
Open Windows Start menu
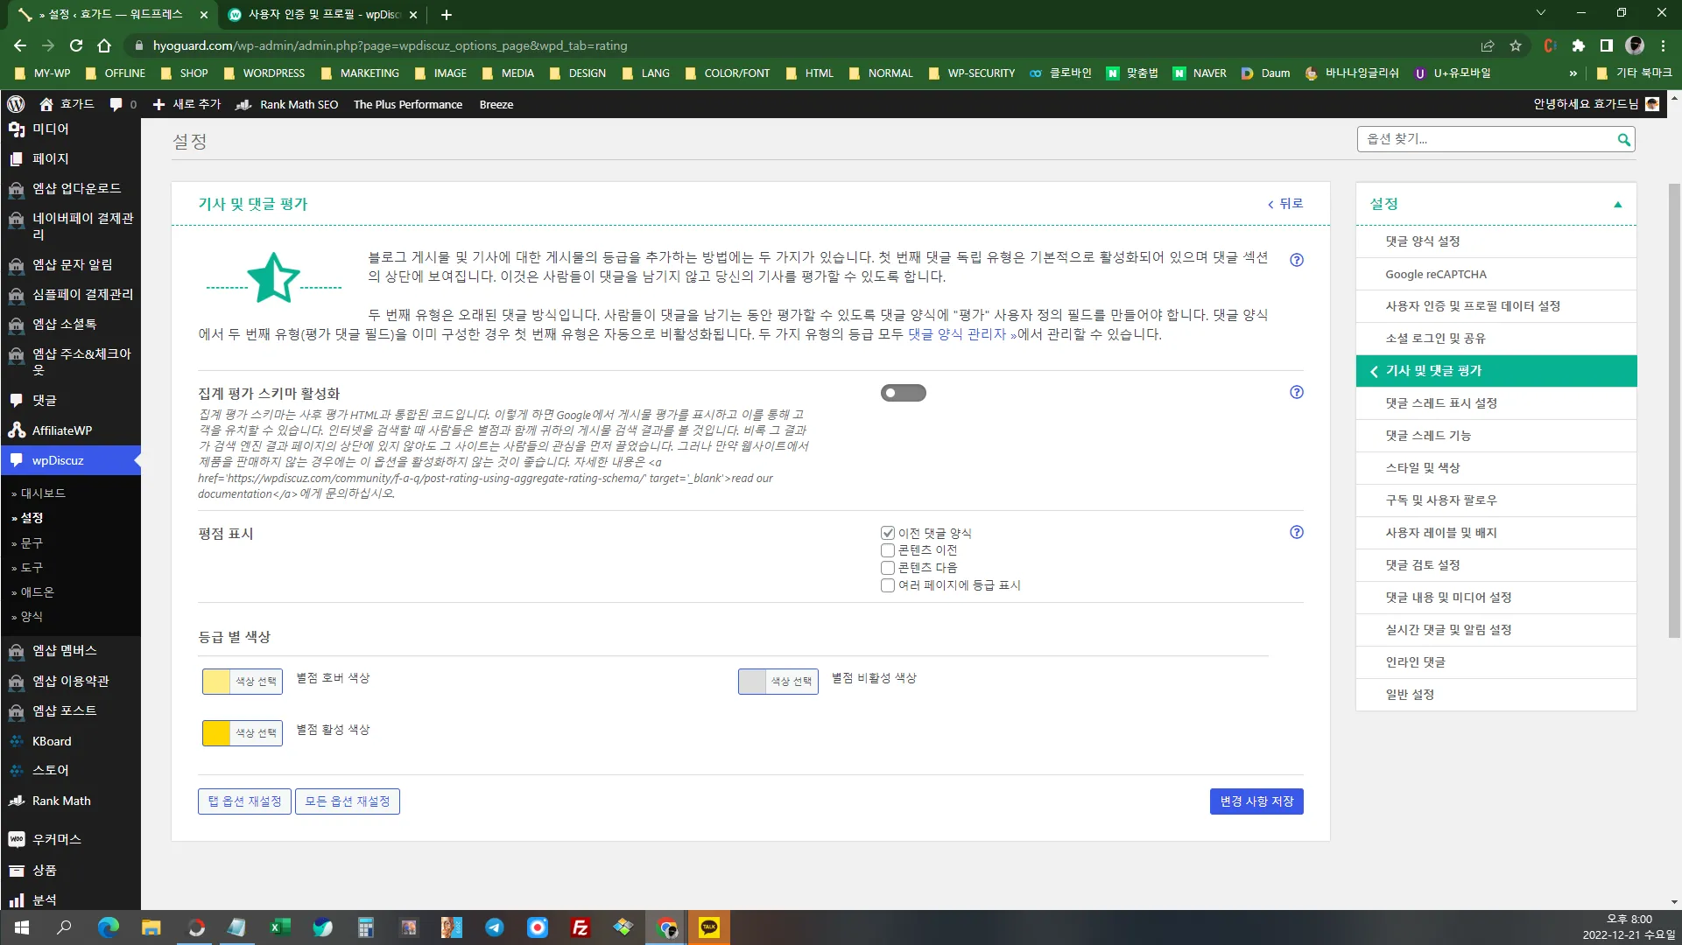coord(22,927)
